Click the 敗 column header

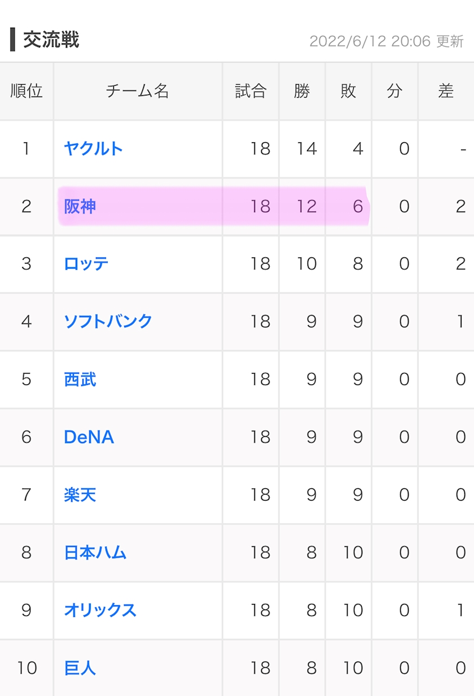[x=348, y=91]
